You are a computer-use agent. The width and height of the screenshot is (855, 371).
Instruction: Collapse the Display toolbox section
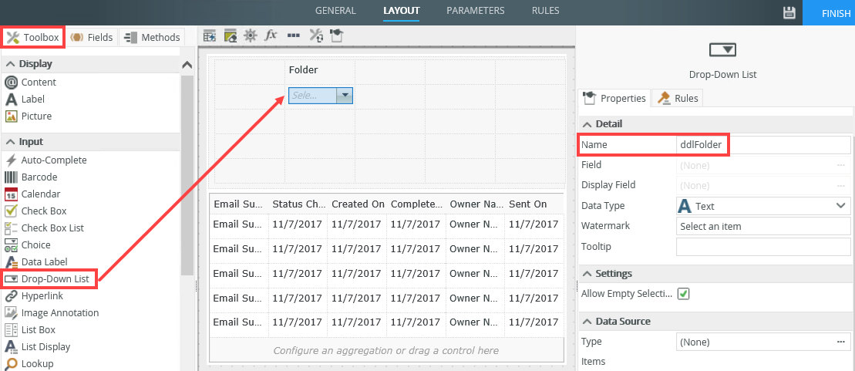[10, 64]
